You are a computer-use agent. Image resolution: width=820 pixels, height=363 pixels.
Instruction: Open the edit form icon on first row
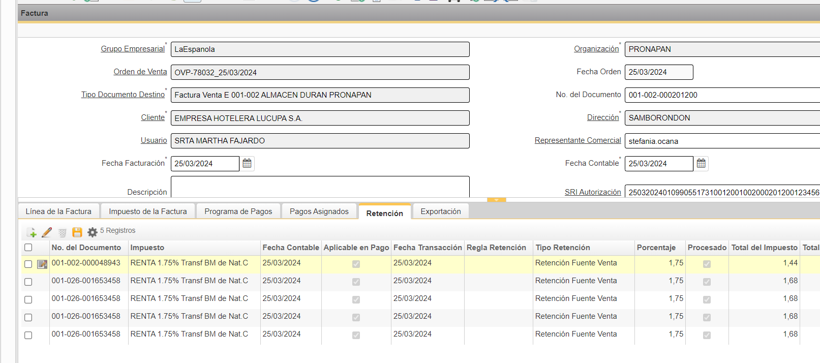click(42, 264)
